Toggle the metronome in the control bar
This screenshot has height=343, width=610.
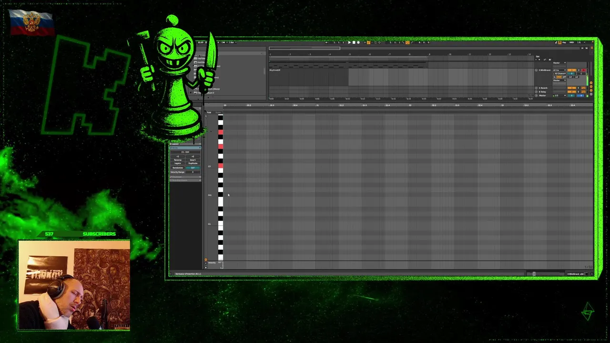223,42
